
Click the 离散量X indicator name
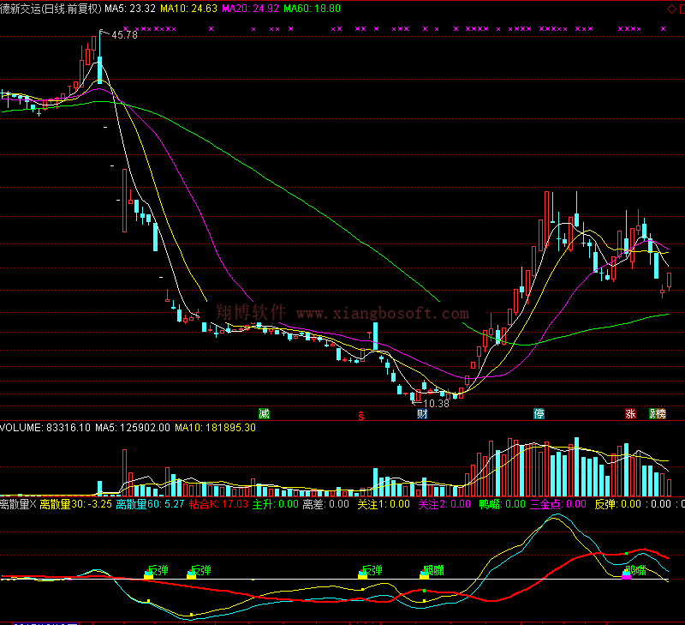point(18,504)
